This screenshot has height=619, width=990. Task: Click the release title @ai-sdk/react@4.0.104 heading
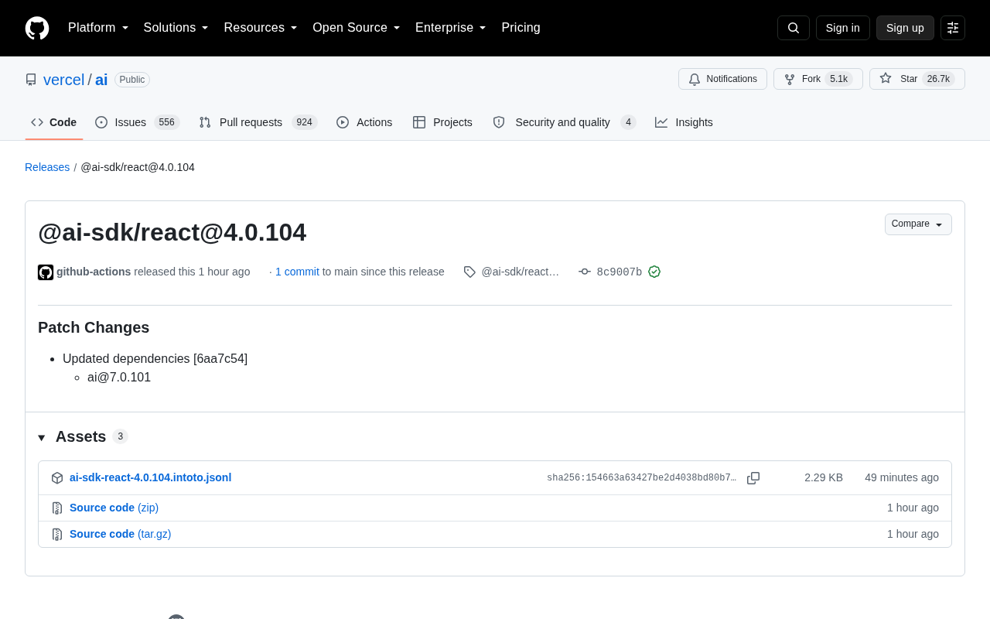pyautogui.click(x=172, y=232)
